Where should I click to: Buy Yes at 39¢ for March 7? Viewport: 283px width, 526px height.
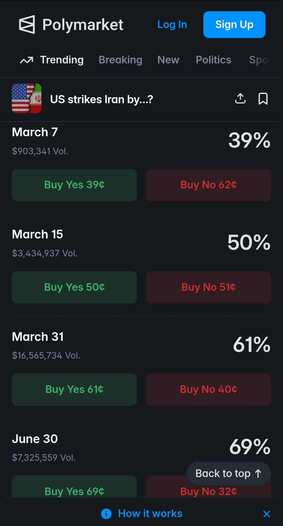(74, 185)
